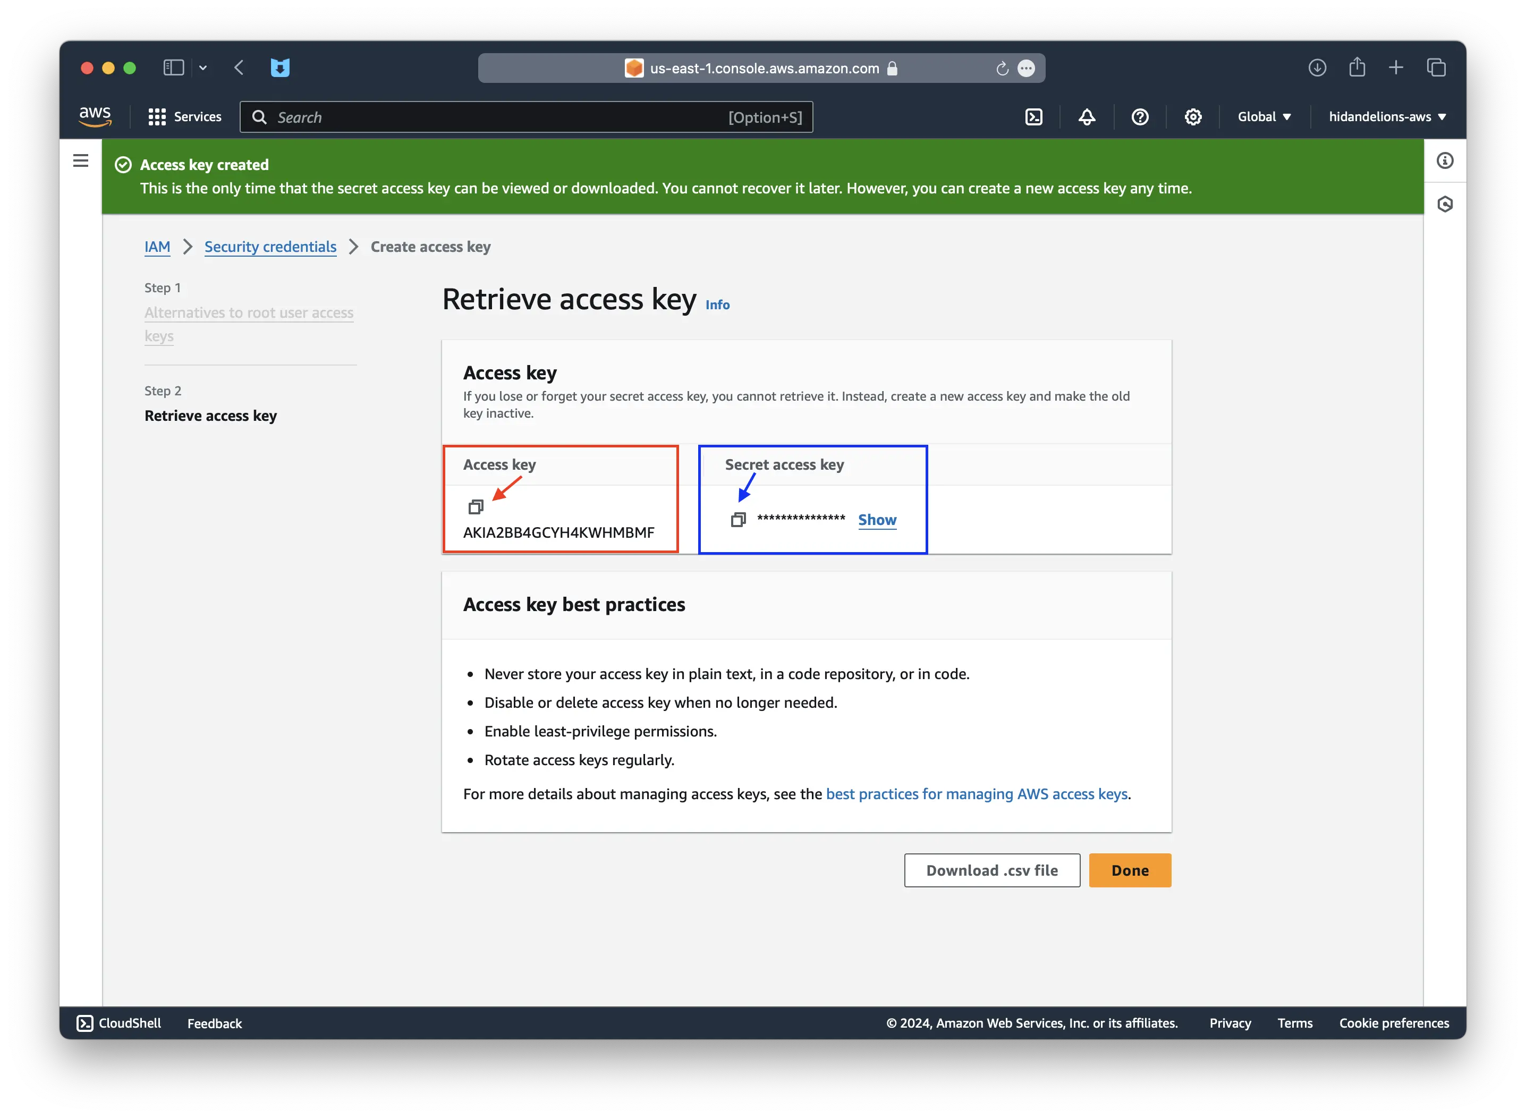Open the settings gear in AWS header

point(1192,117)
